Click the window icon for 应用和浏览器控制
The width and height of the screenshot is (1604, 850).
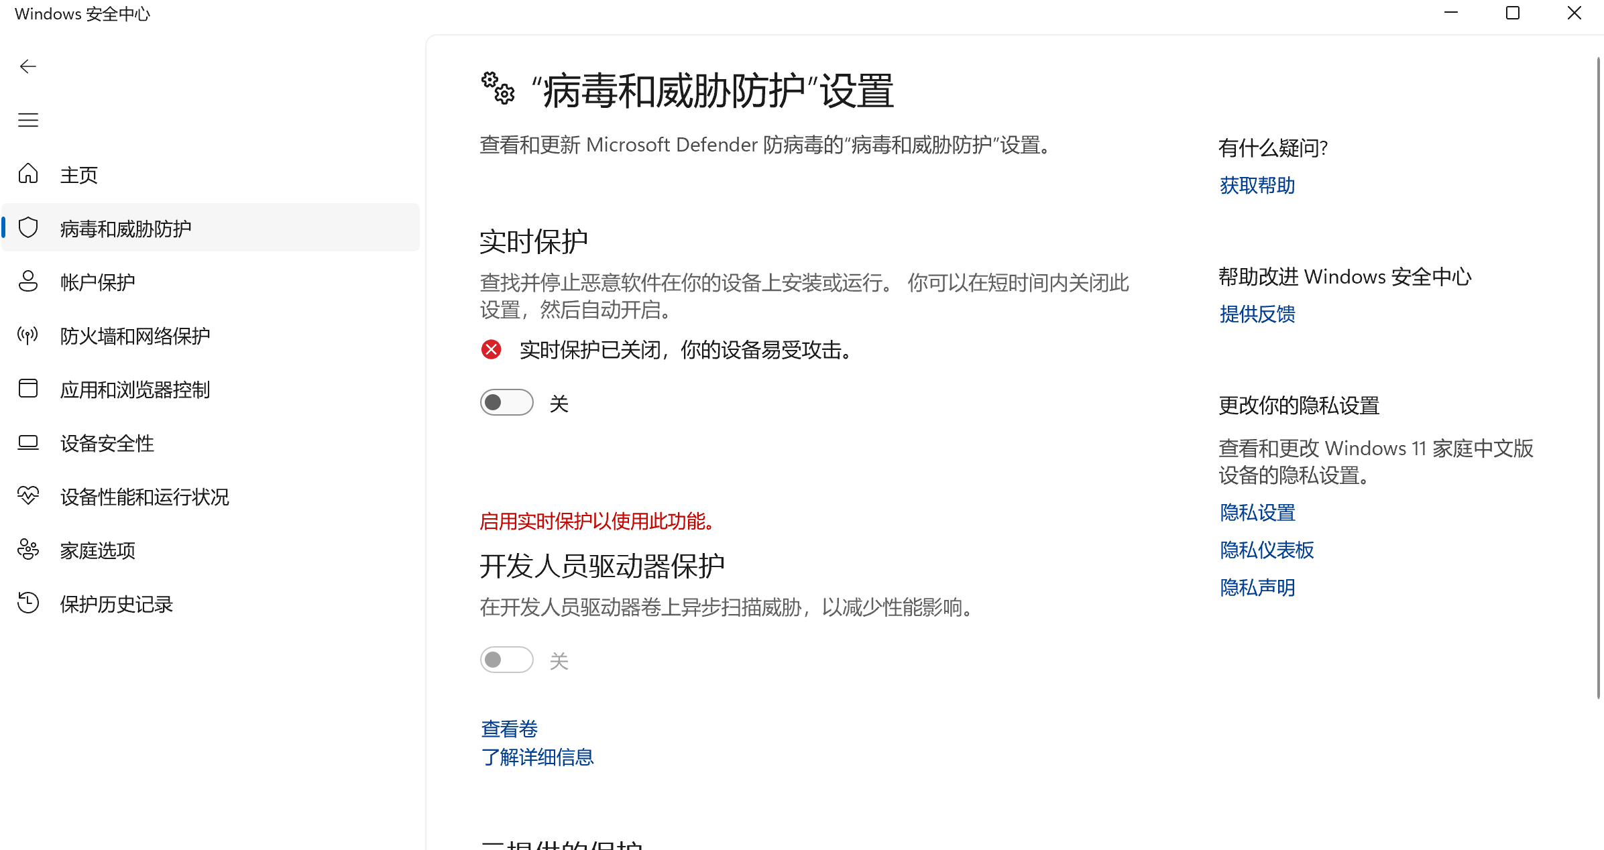(x=28, y=389)
